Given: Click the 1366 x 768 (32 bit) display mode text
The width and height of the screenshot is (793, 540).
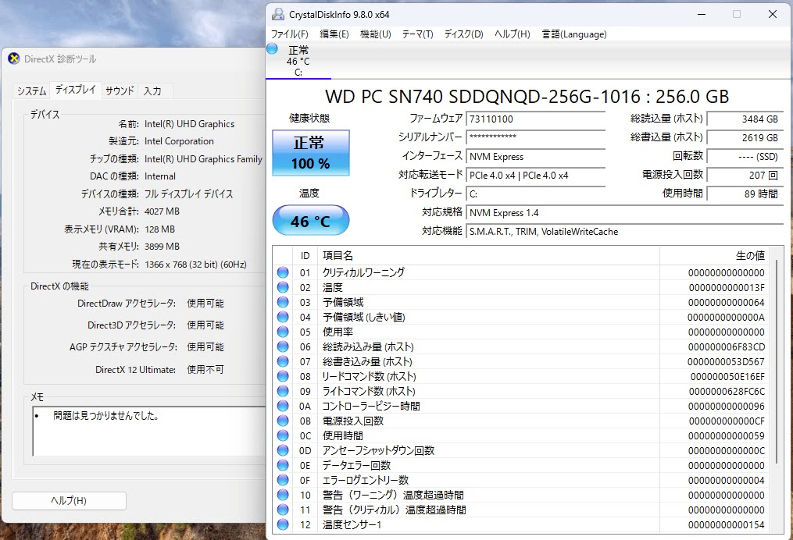Looking at the screenshot, I should pyautogui.click(x=196, y=265).
